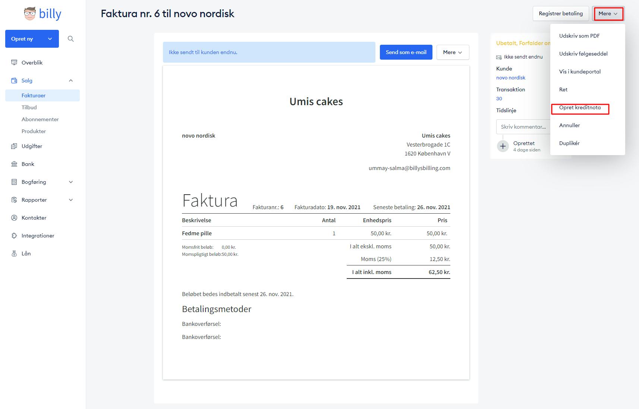Viewport: 639px width, 409px height.
Task: Open Lån page
Action: (26, 254)
